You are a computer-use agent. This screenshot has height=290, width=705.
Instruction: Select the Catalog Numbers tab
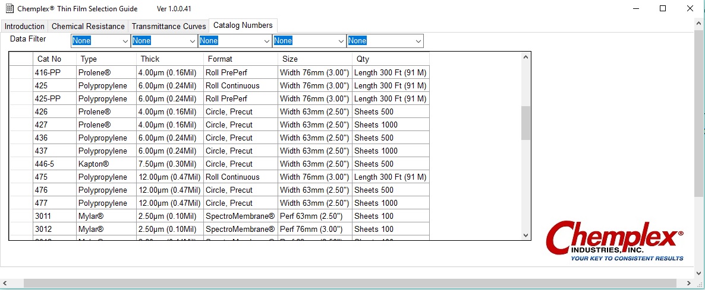pyautogui.click(x=243, y=25)
